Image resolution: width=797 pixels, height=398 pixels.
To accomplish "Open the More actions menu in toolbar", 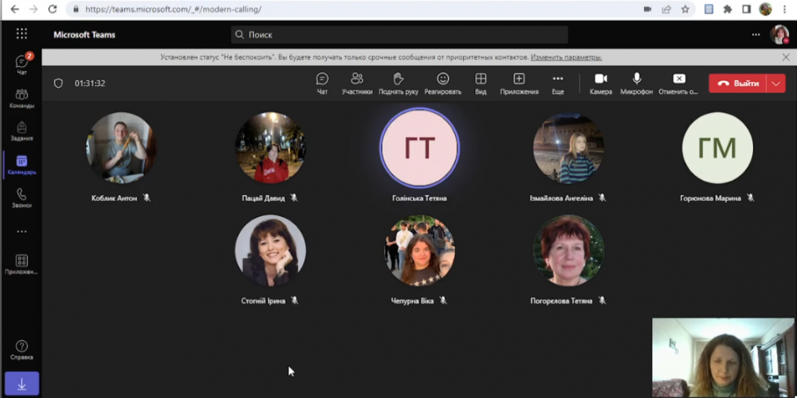I will [x=558, y=83].
